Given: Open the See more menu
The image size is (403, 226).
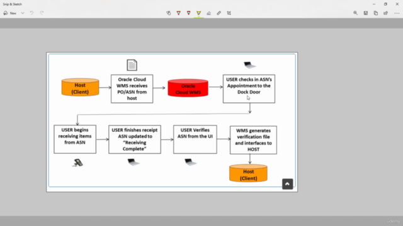Looking at the screenshot, I should pyautogui.click(x=397, y=13).
